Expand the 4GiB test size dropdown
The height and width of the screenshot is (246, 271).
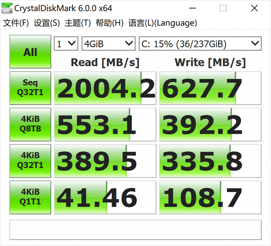108,44
